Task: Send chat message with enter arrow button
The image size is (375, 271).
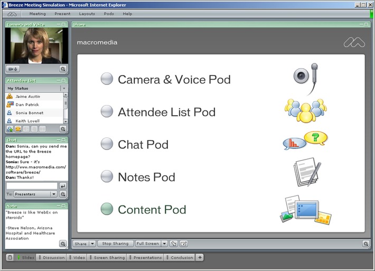Action: [63, 186]
